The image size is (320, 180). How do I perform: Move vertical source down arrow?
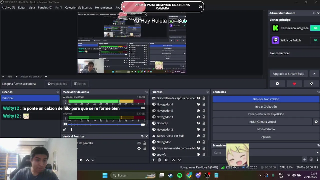[93, 160]
